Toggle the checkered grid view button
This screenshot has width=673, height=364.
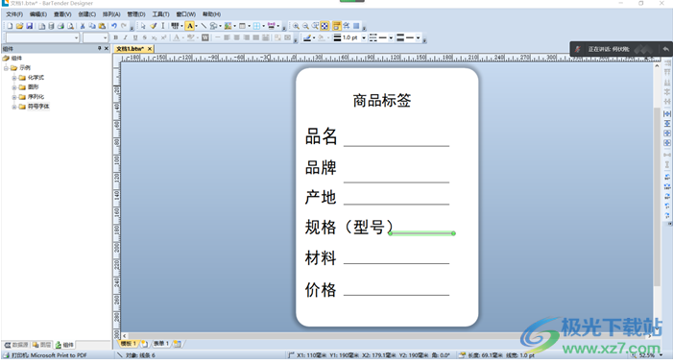click(x=324, y=26)
